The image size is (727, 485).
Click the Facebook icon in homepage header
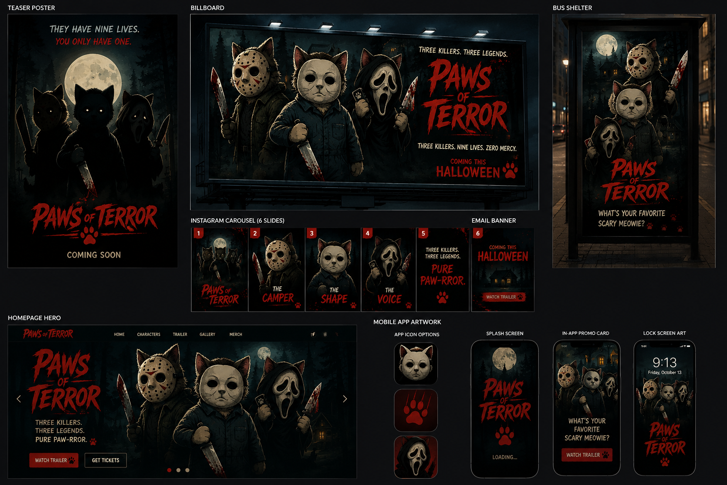click(x=313, y=334)
